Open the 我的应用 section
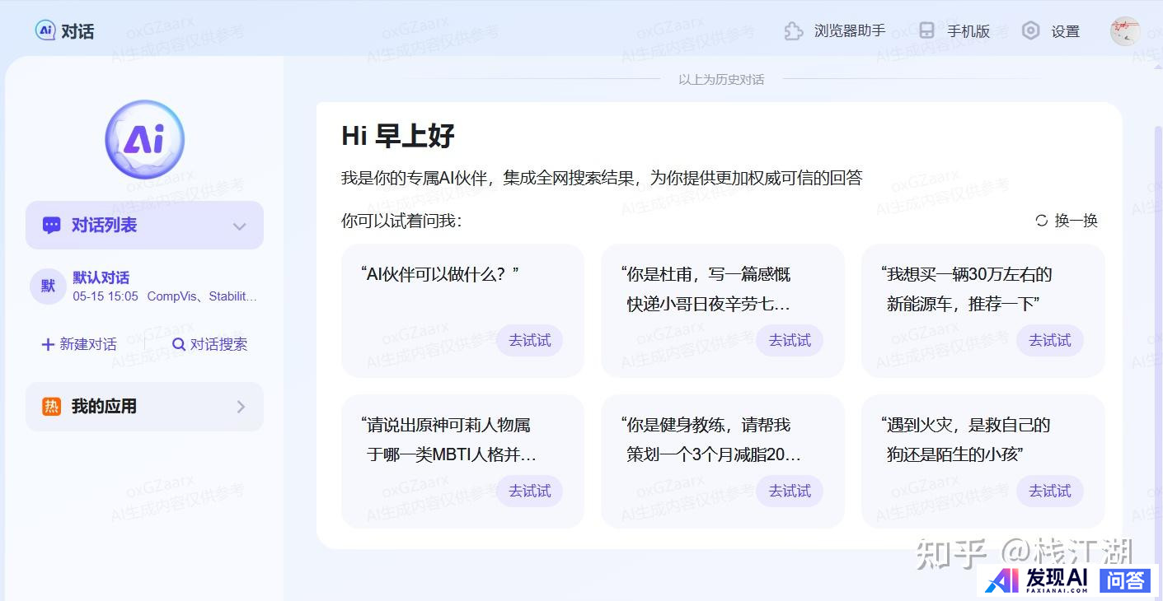This screenshot has height=601, width=1163. 104,407
